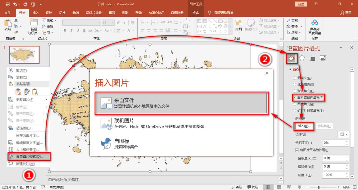358x190 pixels.
Task: Switch to the 格式 Picture Tools tab
Action: [196, 13]
